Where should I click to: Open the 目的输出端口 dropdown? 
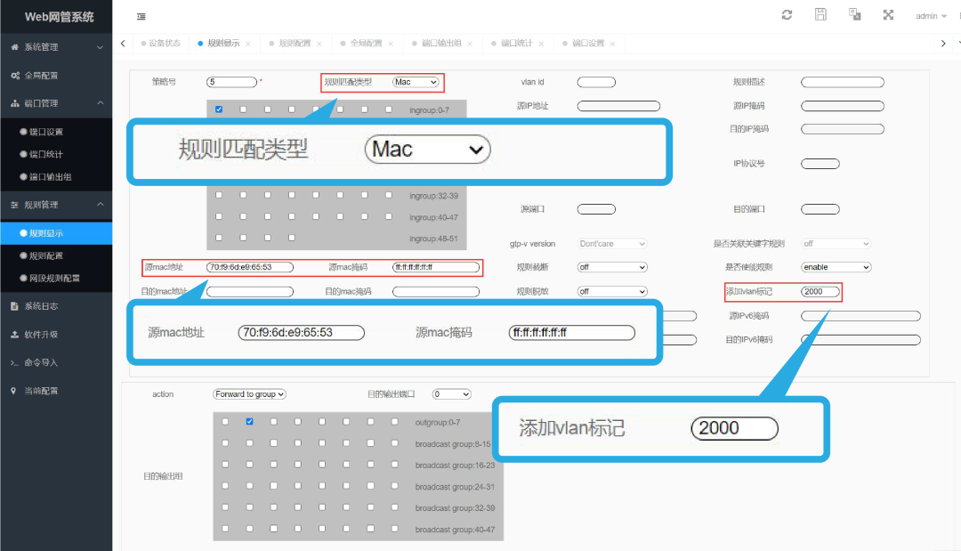click(452, 394)
